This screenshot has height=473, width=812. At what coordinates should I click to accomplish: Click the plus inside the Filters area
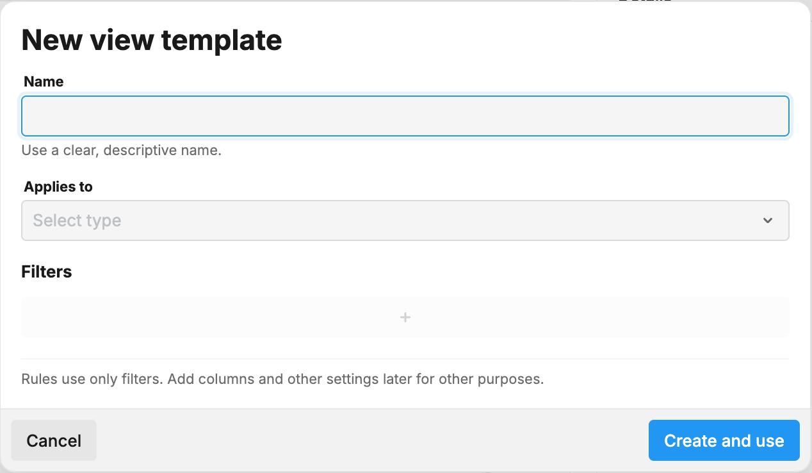point(405,317)
